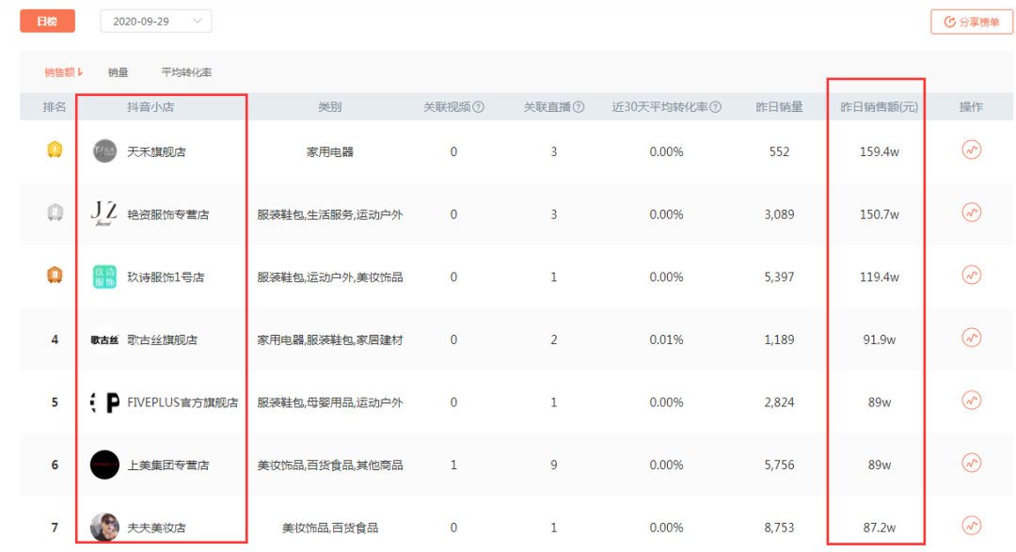This screenshot has height=552, width=1016.
Task: Open trend chart icon for 天禾旗舰店
Action: pyautogui.click(x=971, y=150)
